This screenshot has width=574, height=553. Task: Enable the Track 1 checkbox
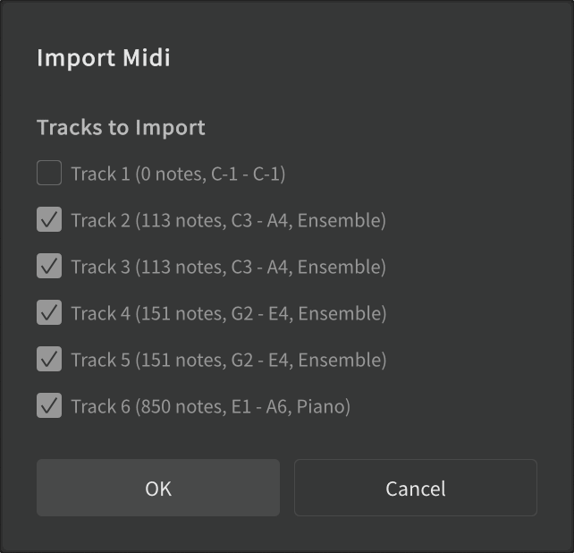pos(49,173)
